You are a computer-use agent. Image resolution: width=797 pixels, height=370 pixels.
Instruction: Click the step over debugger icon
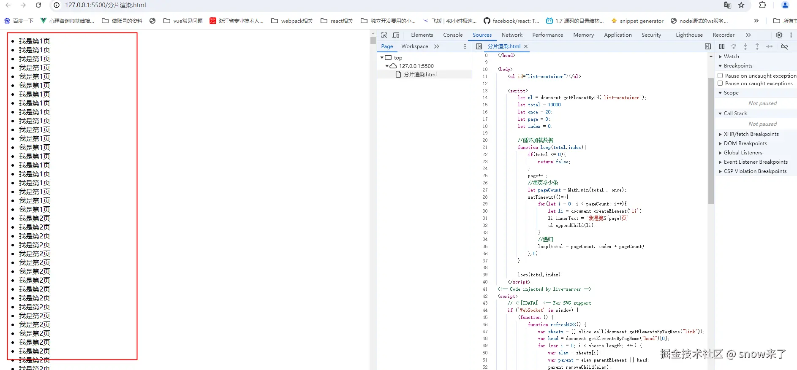click(x=734, y=46)
